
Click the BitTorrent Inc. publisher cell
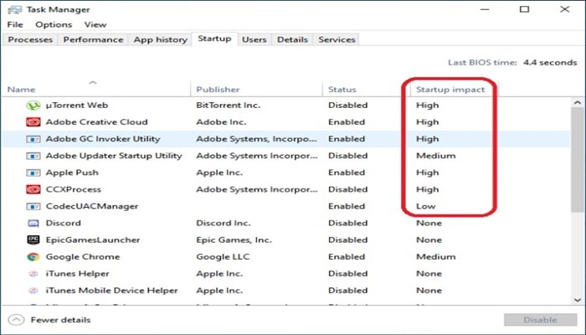click(229, 106)
